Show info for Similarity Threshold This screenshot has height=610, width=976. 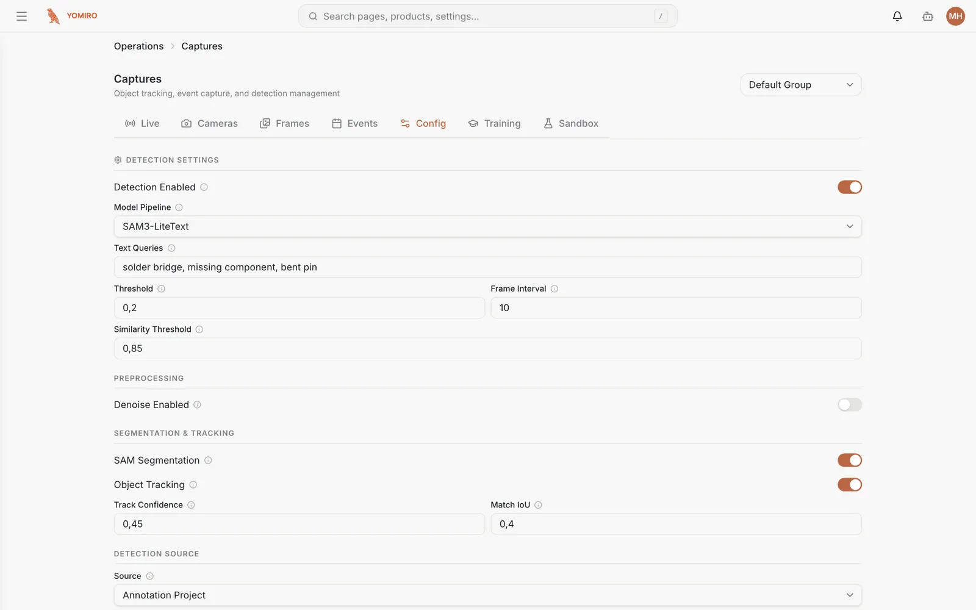pos(199,329)
